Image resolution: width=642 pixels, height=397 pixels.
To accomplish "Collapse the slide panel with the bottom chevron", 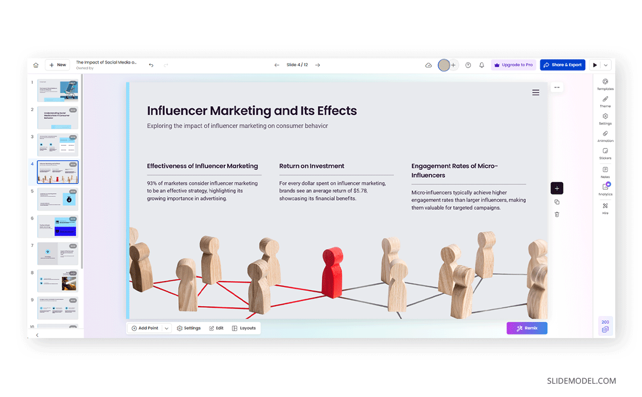I will tap(37, 335).
